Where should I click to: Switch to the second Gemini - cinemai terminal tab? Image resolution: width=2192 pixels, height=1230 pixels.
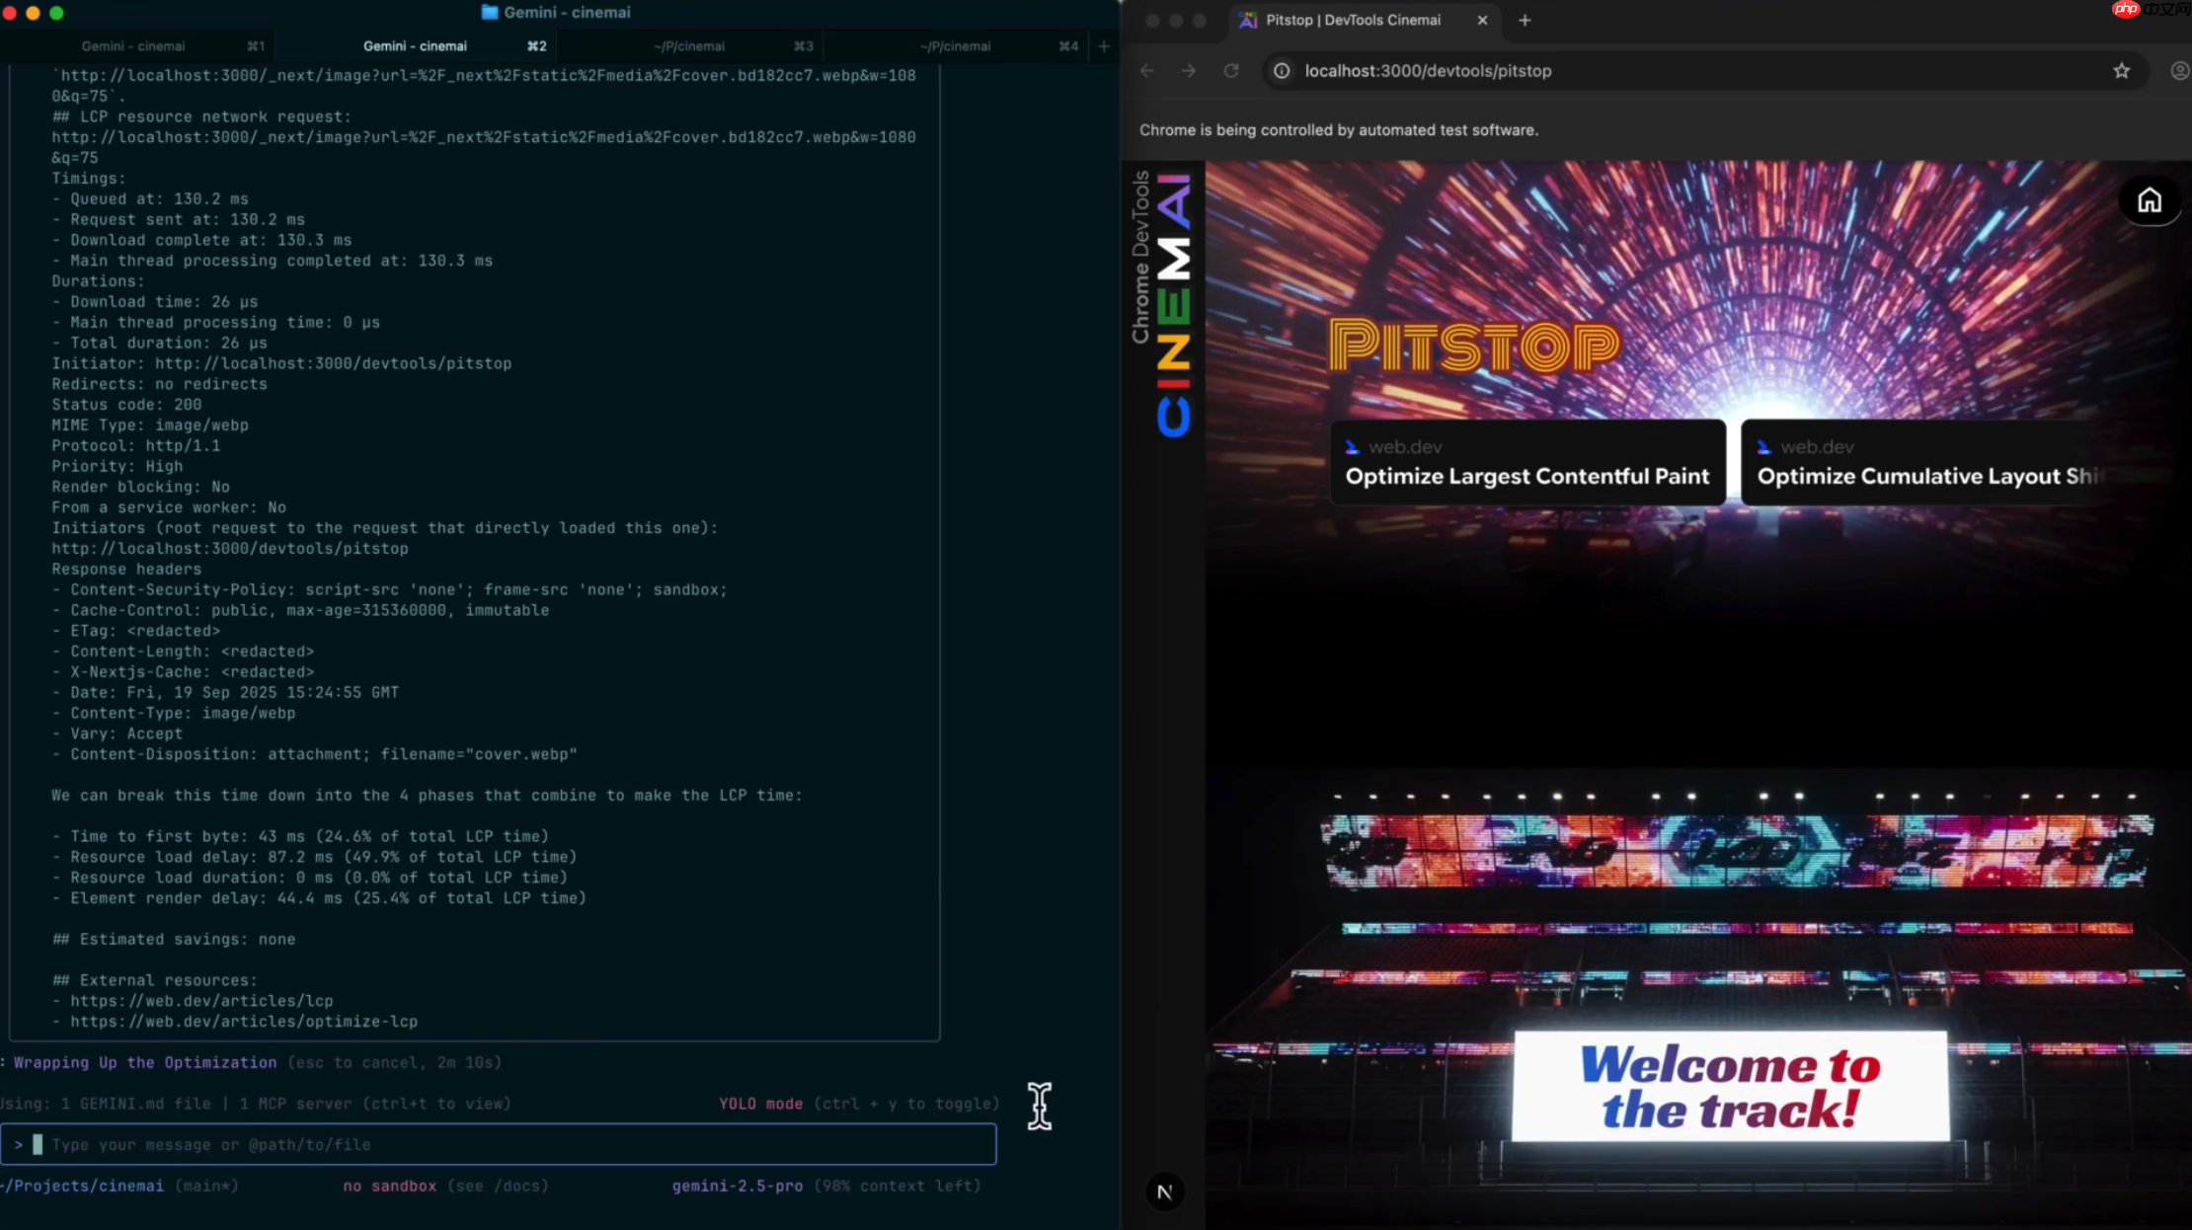[416, 45]
